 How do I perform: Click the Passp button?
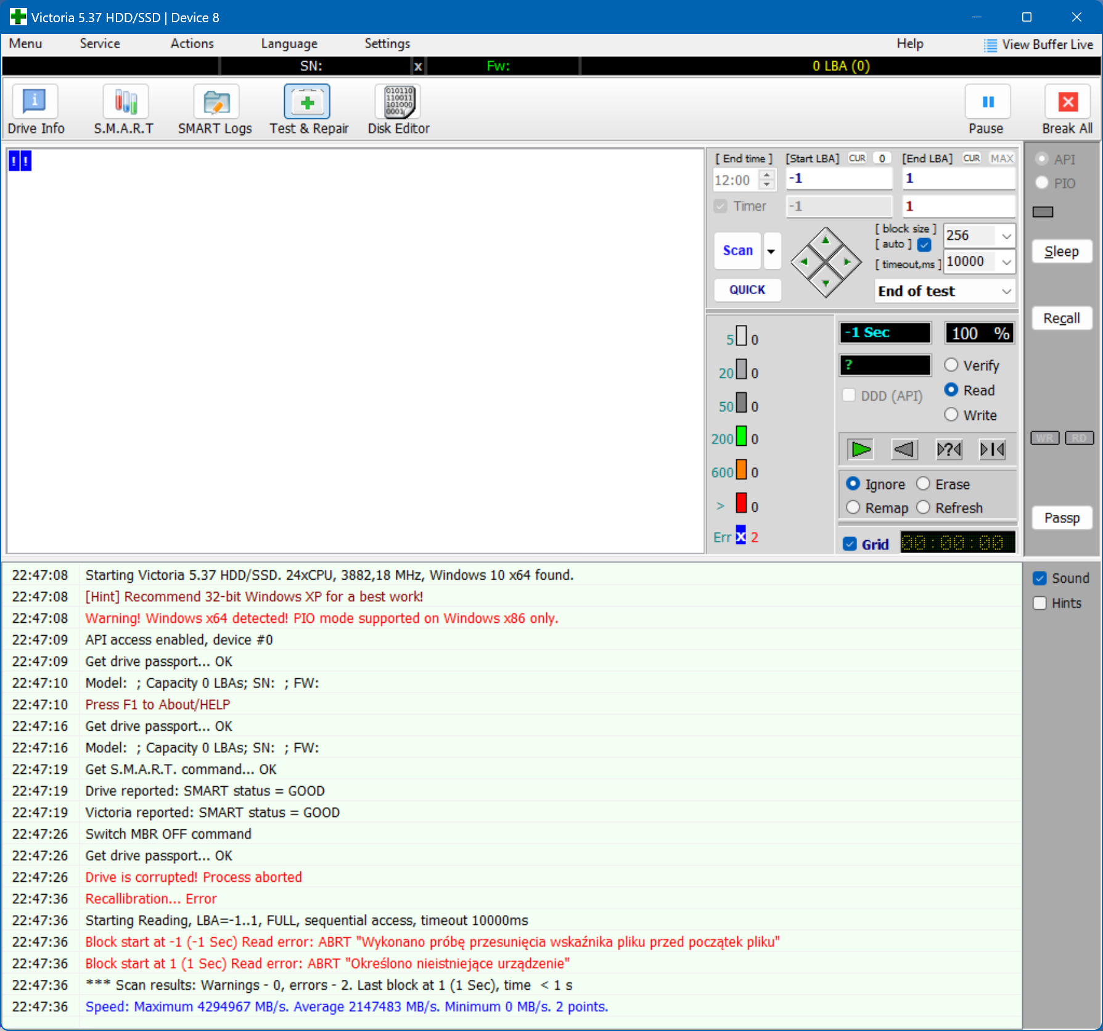[1062, 518]
